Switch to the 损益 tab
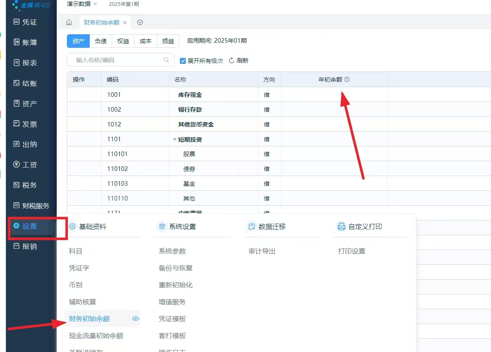The width and height of the screenshot is (491, 352). [168, 41]
